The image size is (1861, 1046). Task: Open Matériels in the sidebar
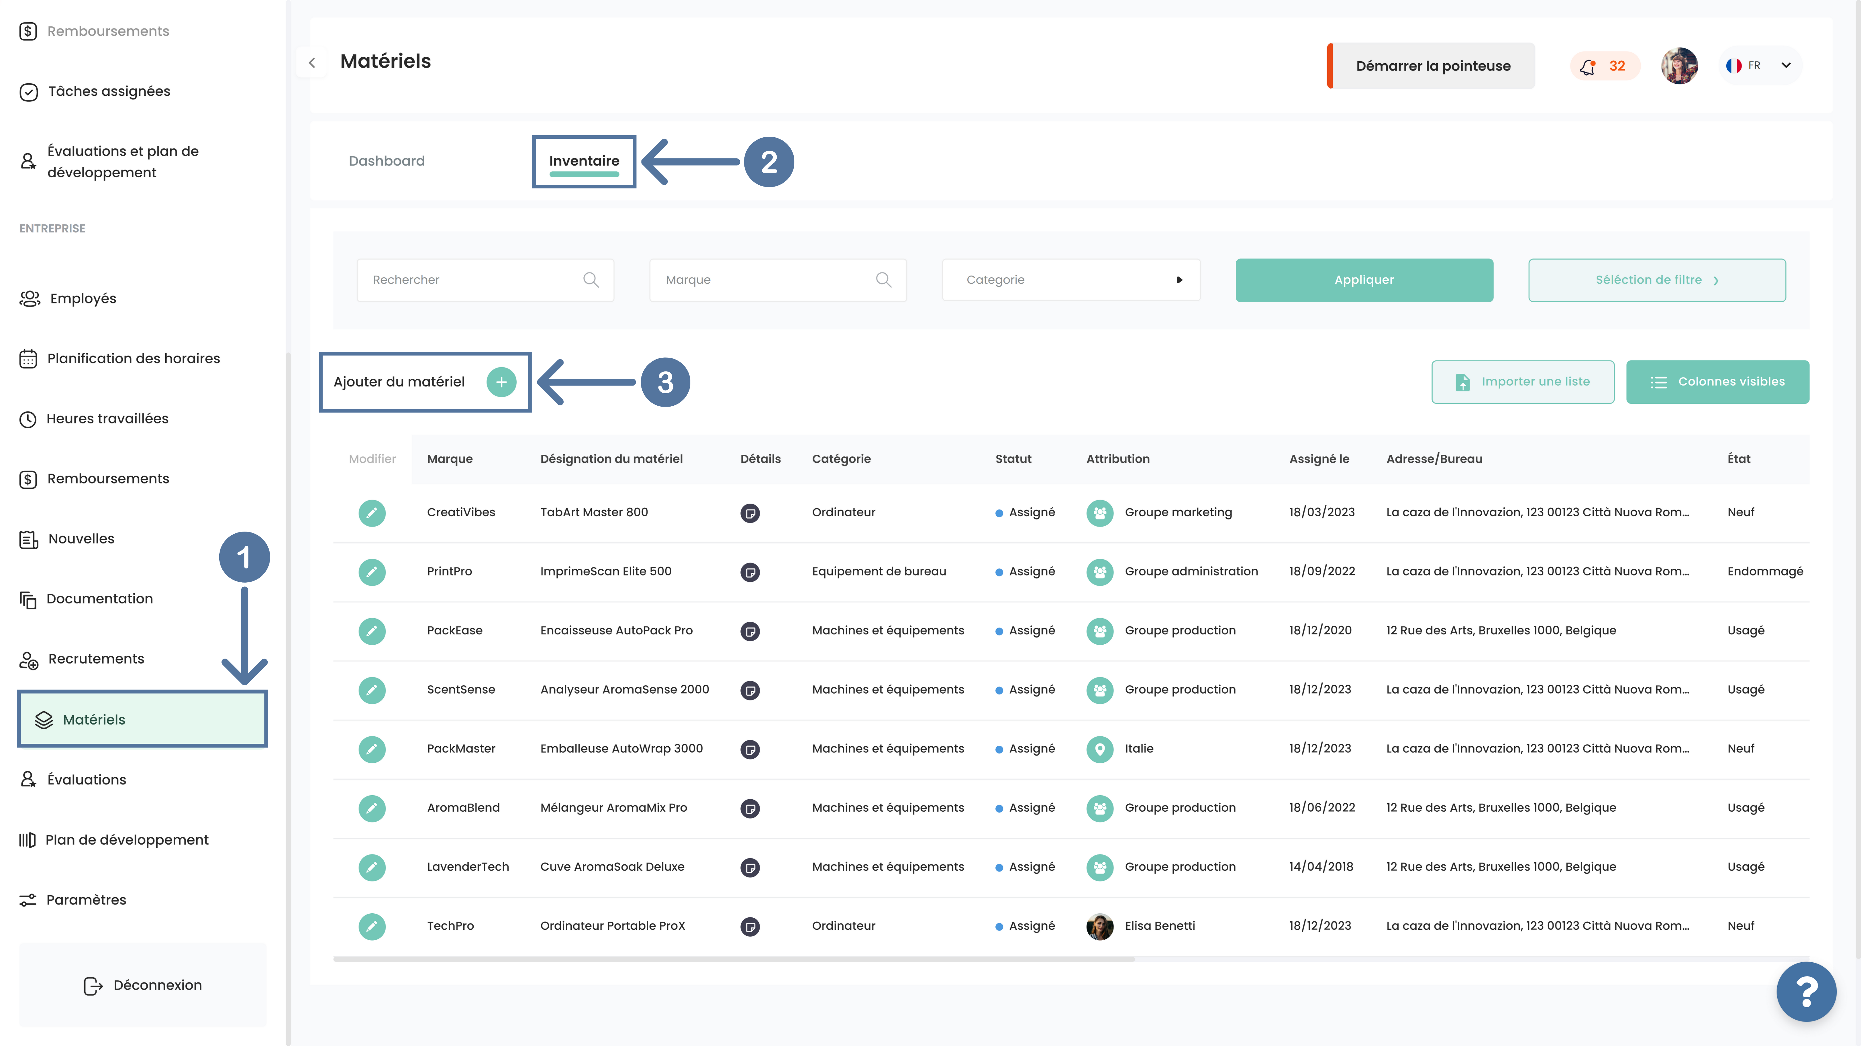[x=142, y=719]
